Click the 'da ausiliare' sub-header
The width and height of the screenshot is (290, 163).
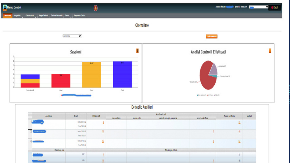pos(116,118)
